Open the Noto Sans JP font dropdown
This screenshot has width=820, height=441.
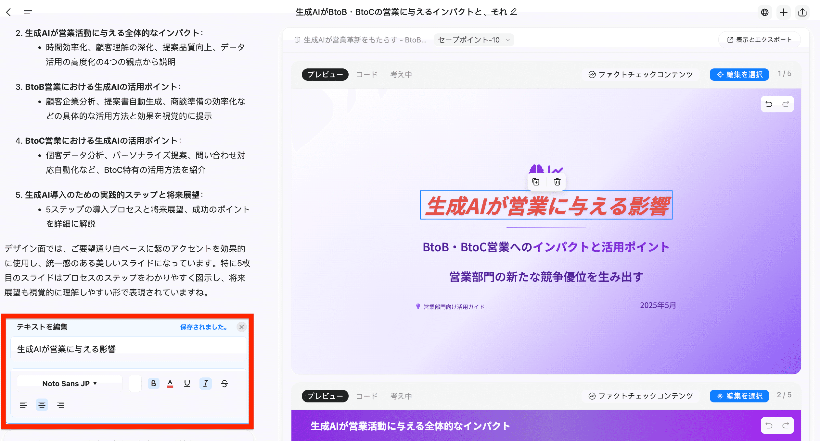pos(70,384)
